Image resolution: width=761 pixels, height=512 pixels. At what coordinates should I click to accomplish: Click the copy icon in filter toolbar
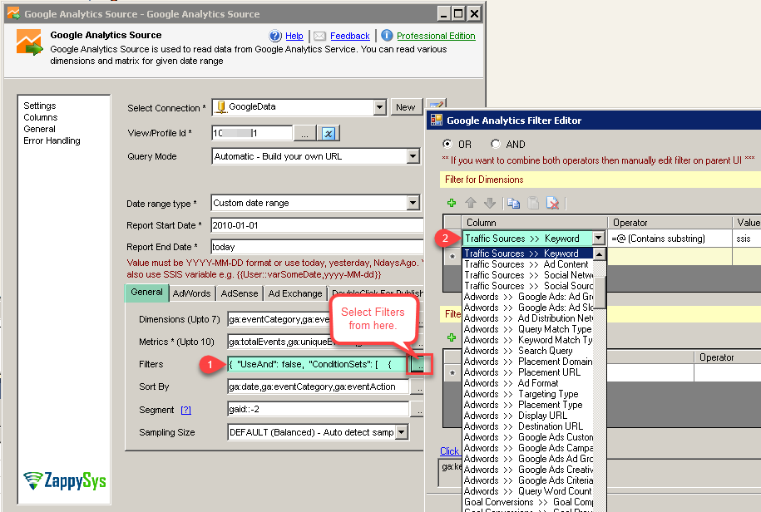click(x=513, y=203)
